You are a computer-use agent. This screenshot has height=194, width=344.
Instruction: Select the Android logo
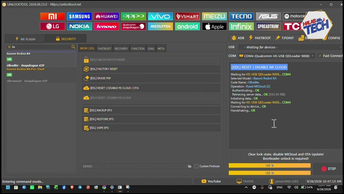(187, 26)
